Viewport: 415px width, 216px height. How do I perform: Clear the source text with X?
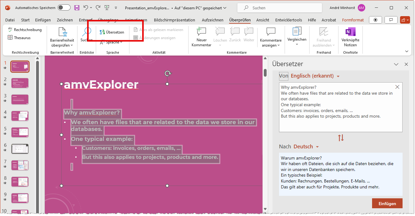[x=397, y=87]
